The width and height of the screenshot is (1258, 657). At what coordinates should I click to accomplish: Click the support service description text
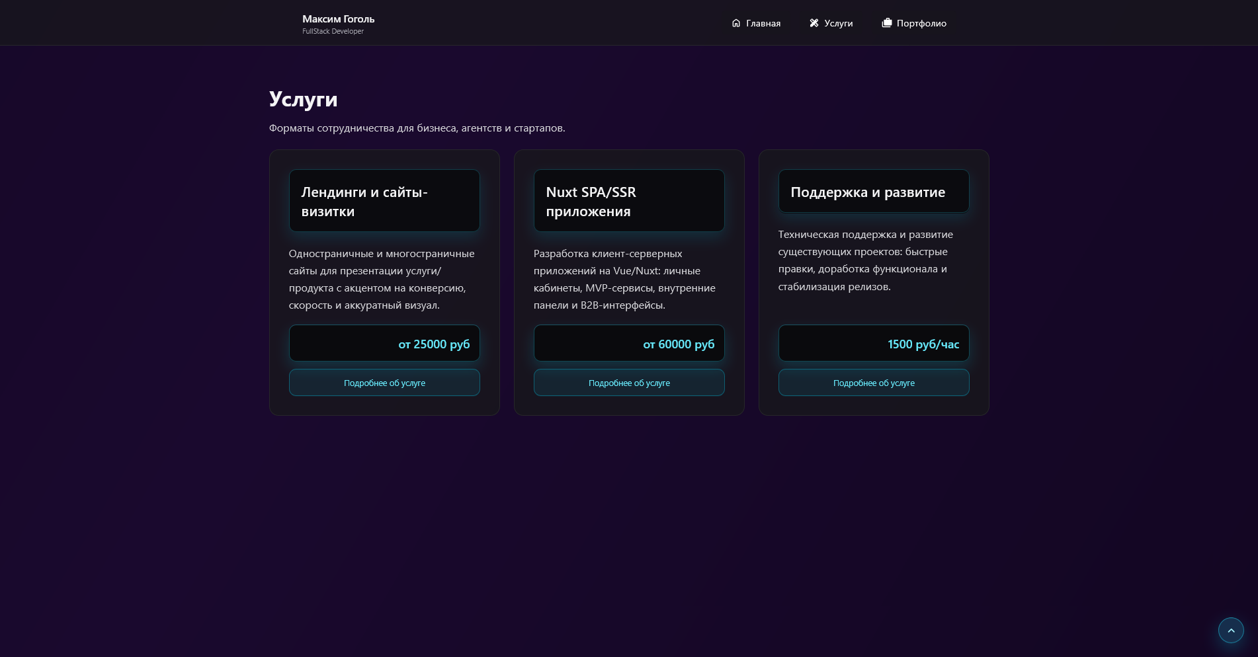pyautogui.click(x=866, y=260)
